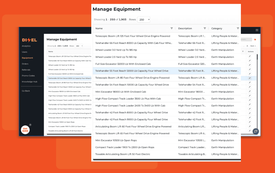The image size is (275, 173).
Task: Select 'Telescopic Boom Lift 65 Foot' row in back window
Action: click(70, 118)
